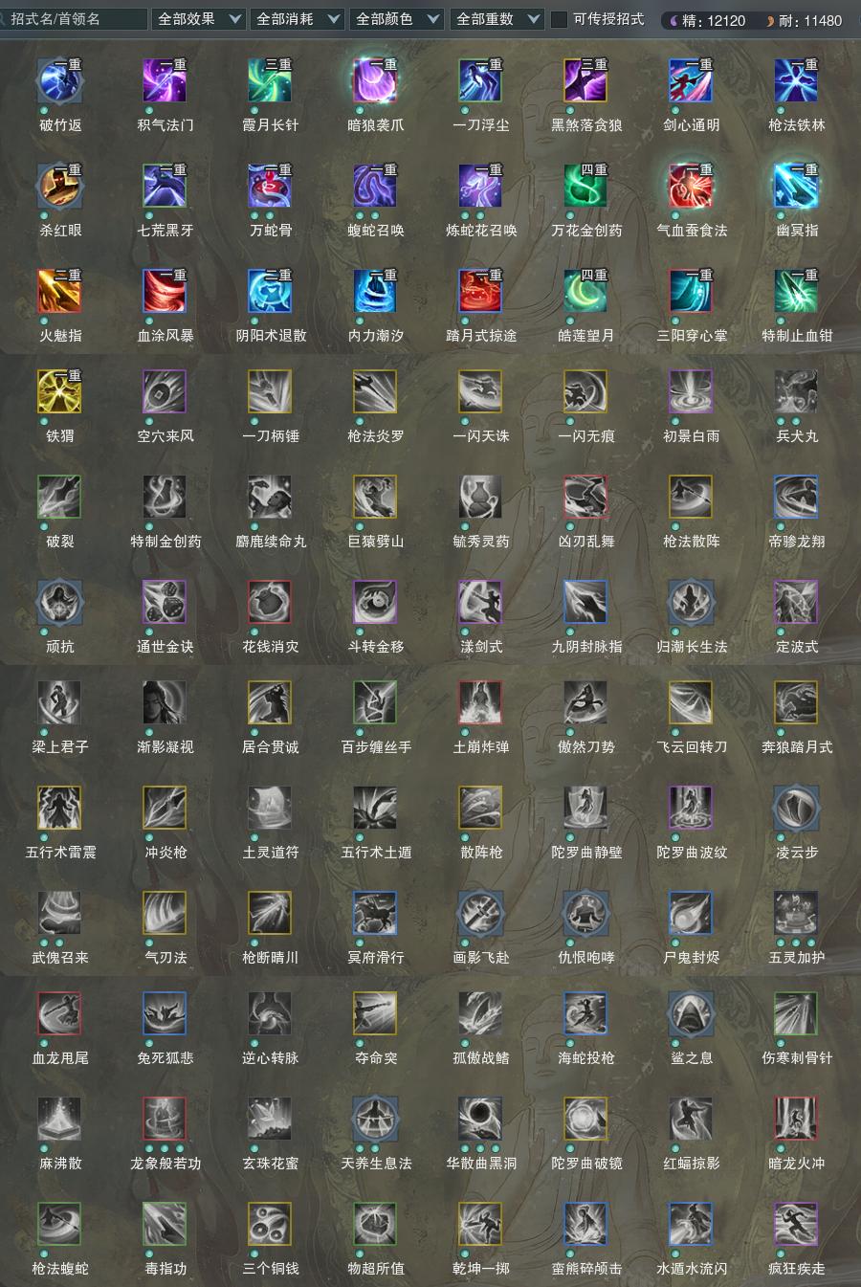Click the 霞月长针 skill icon
The width and height of the screenshot is (861, 1287).
pyautogui.click(x=270, y=80)
